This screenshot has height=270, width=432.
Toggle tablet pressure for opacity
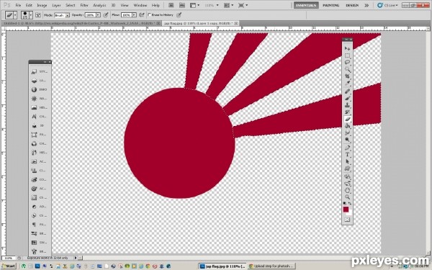click(106, 15)
